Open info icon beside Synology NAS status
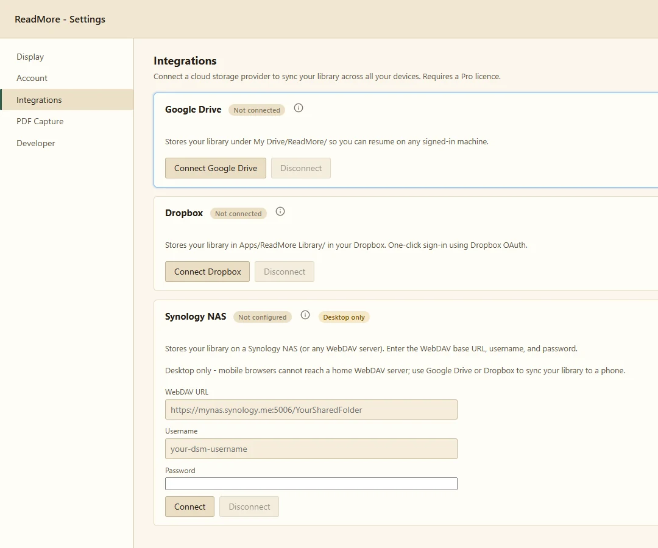Image resolution: width=658 pixels, height=548 pixels. [x=305, y=315]
